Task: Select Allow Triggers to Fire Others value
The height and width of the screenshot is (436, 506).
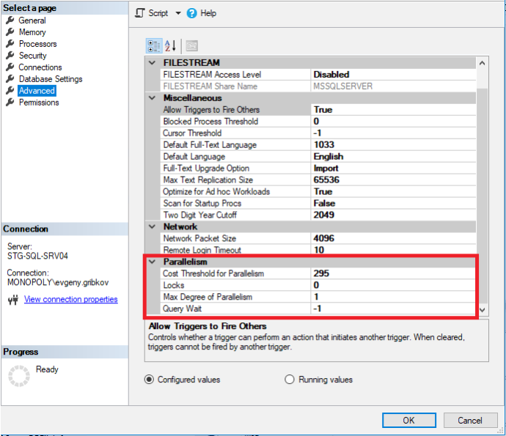Action: (x=393, y=110)
